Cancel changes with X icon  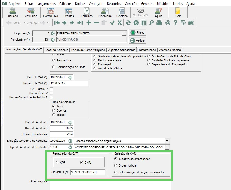pyautogui.click(x=120, y=23)
